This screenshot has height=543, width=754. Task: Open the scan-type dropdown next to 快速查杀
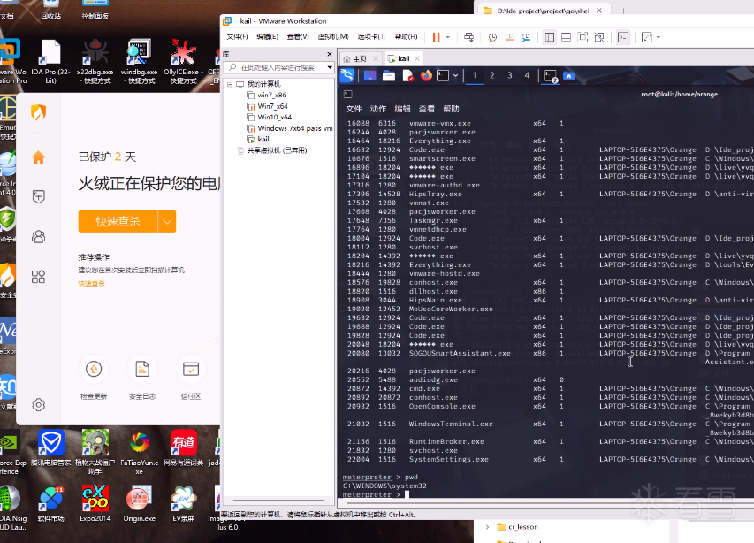(x=167, y=221)
